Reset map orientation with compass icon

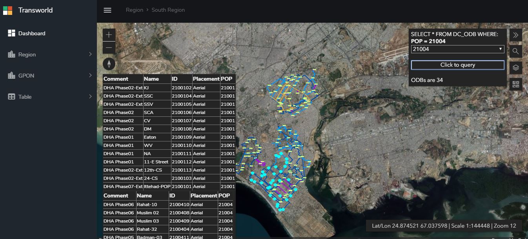(109, 64)
